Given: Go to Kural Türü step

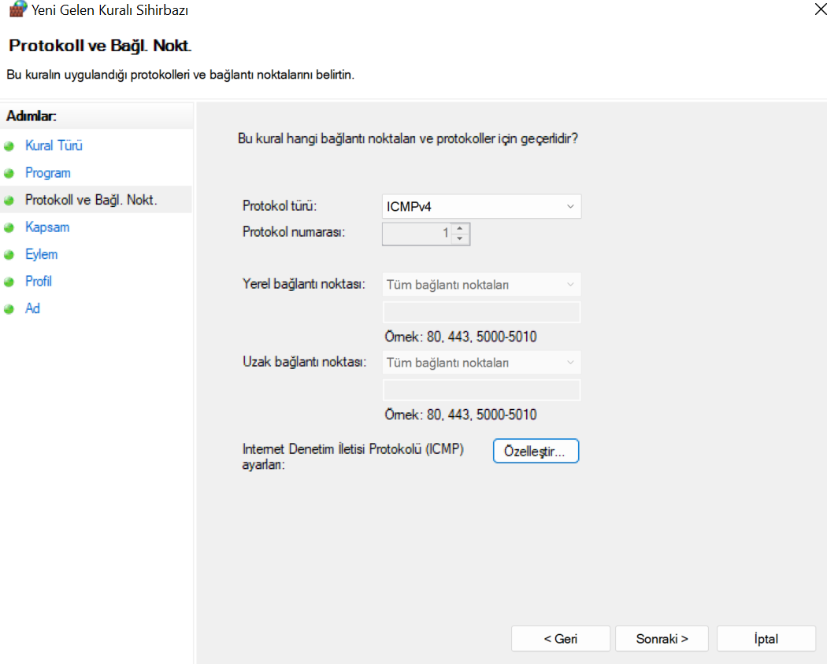Looking at the screenshot, I should click(54, 146).
